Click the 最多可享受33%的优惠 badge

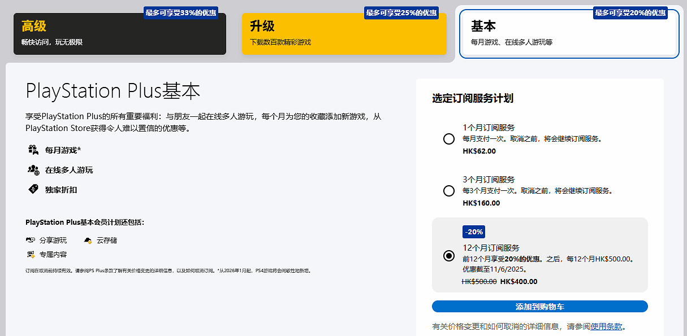pyautogui.click(x=180, y=12)
